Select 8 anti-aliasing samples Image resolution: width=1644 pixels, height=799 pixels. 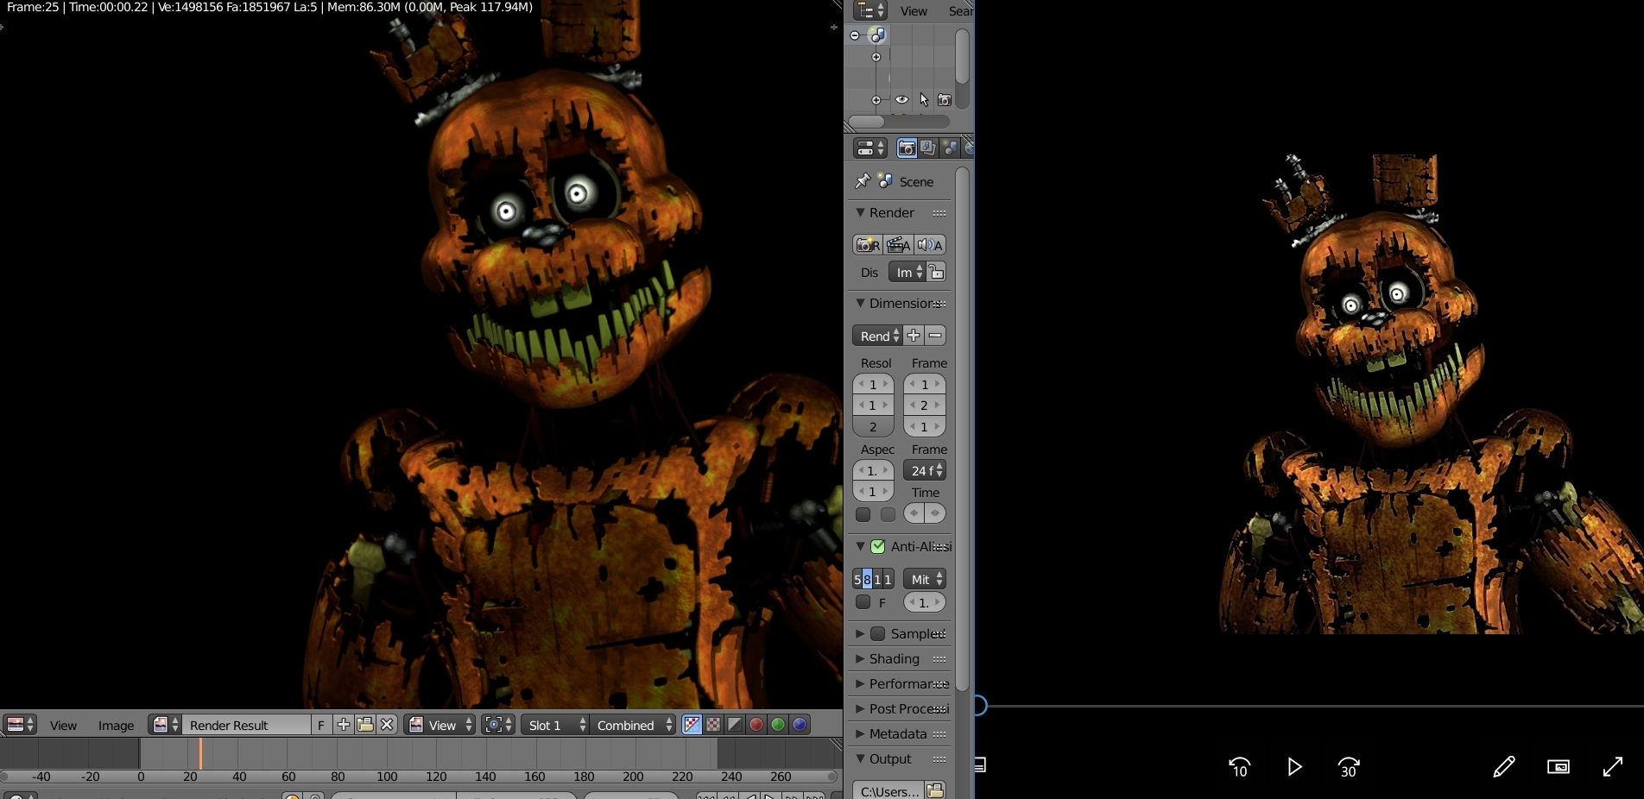click(x=868, y=579)
